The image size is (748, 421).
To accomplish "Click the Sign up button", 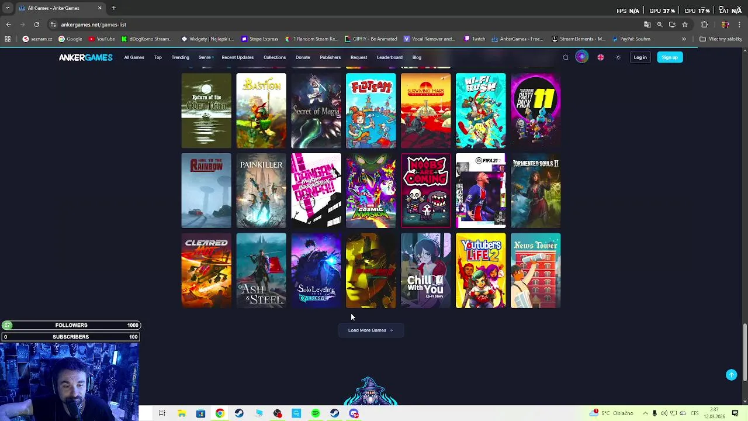I will click(670, 57).
